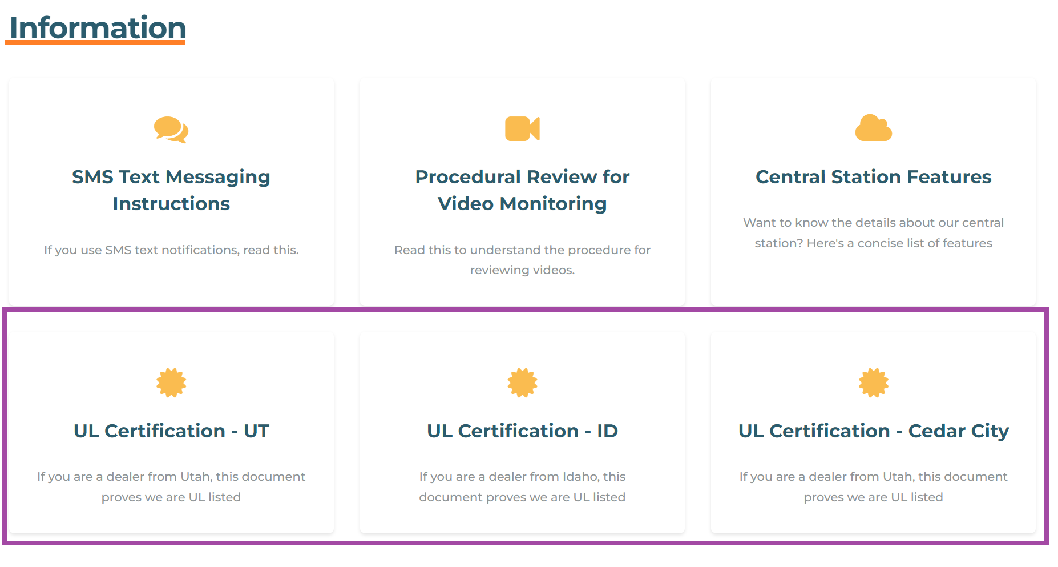Click the badge icon above Cedar City certification

point(873,383)
